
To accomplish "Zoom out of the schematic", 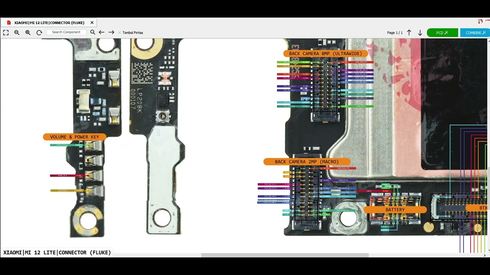I will 17,32.
